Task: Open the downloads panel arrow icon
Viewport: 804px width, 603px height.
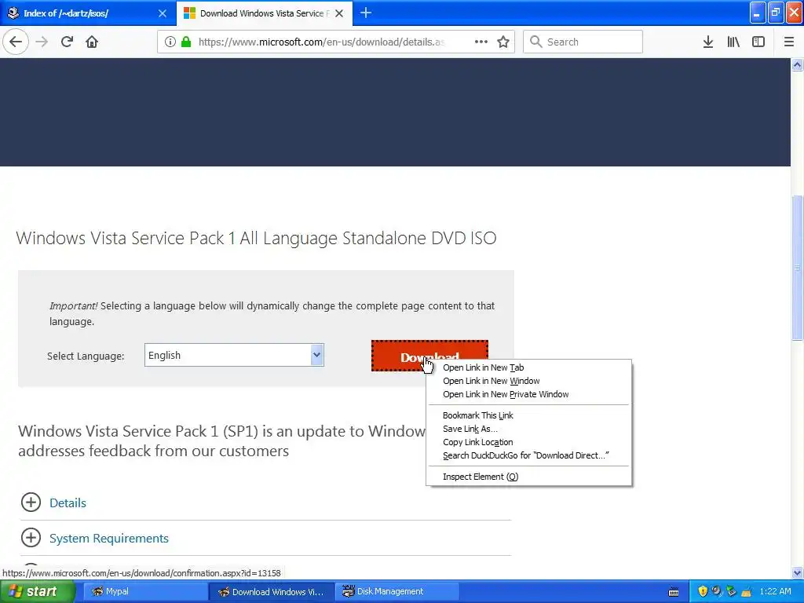Action: 708,42
